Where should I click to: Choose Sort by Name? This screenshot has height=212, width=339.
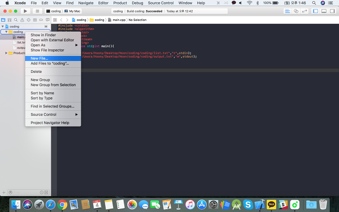click(x=53, y=93)
